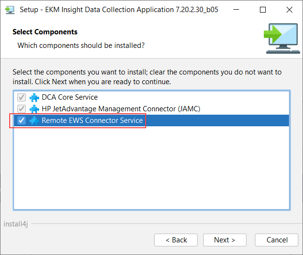Viewport: 303px width, 255px height.
Task: Select the DCA Core Service row text
Action: pyautogui.click(x=70, y=97)
